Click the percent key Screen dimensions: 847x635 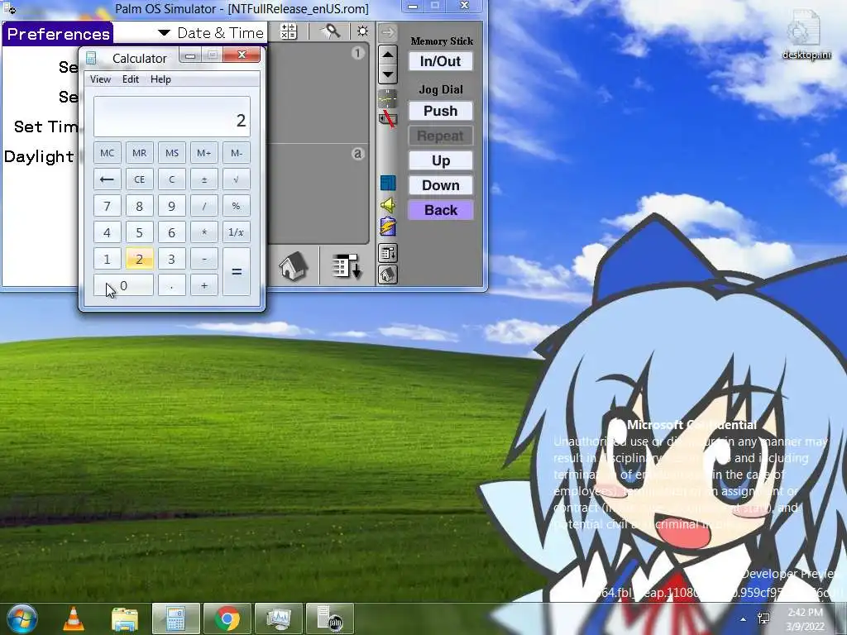[x=237, y=206]
